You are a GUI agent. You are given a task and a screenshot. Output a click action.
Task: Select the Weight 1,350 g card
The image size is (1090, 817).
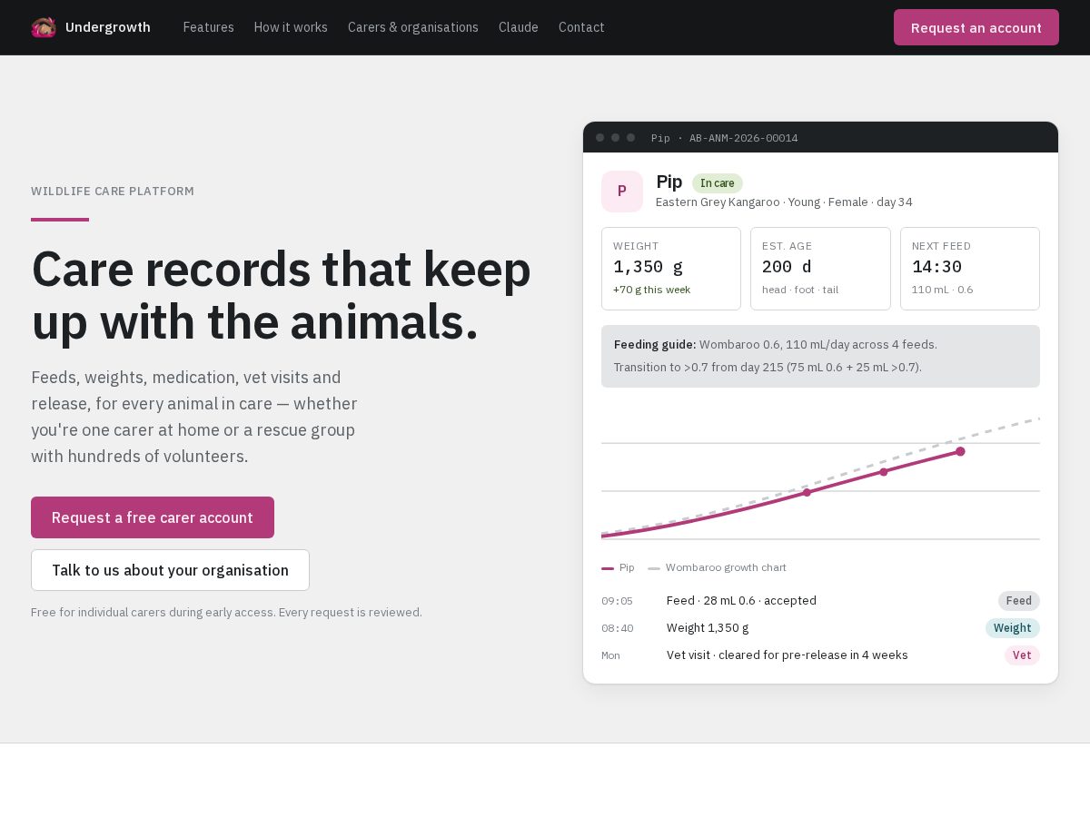tap(671, 269)
